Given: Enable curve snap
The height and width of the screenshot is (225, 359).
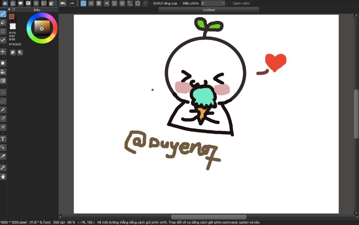Looking at the screenshot, I should click(x=130, y=3).
